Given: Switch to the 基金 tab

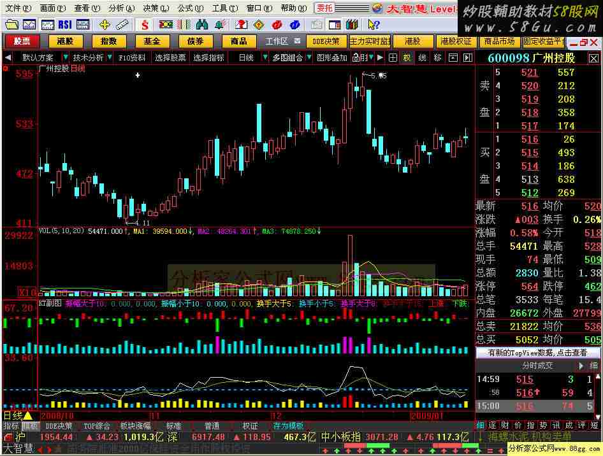Looking at the screenshot, I should click(x=152, y=41).
